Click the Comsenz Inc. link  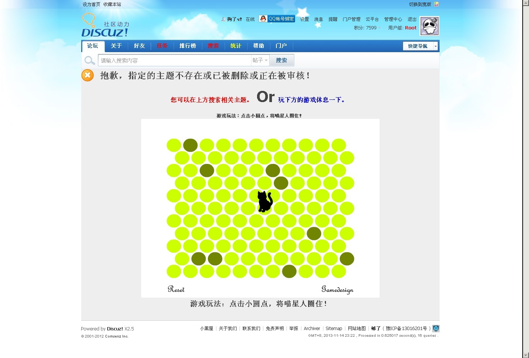tap(117, 336)
